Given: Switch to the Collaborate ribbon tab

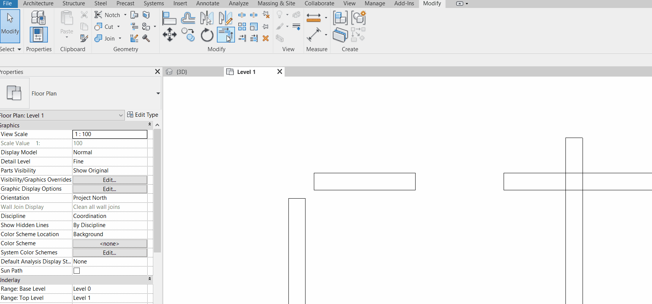Looking at the screenshot, I should tap(319, 3).
